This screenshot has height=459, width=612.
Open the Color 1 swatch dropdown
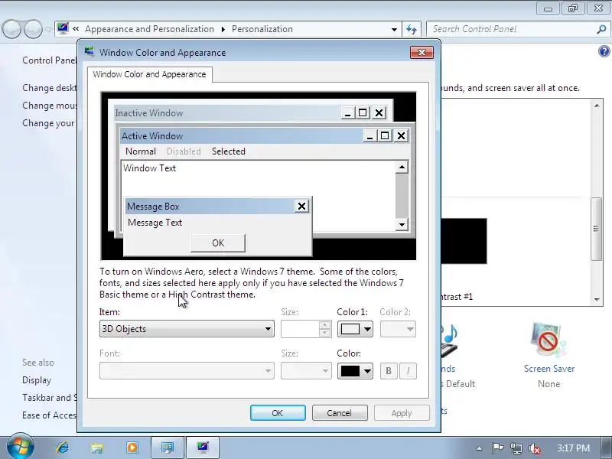355,329
